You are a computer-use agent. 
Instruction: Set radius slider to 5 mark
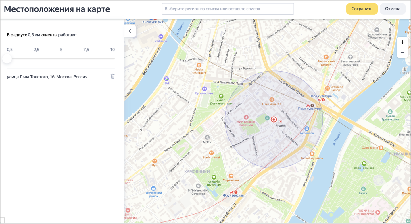(x=61, y=59)
